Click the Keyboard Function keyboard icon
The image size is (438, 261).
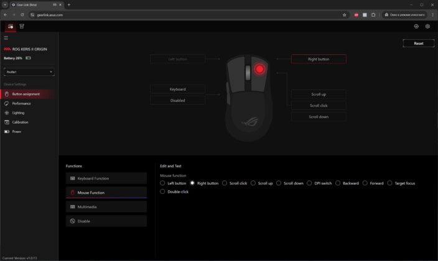[72, 178]
